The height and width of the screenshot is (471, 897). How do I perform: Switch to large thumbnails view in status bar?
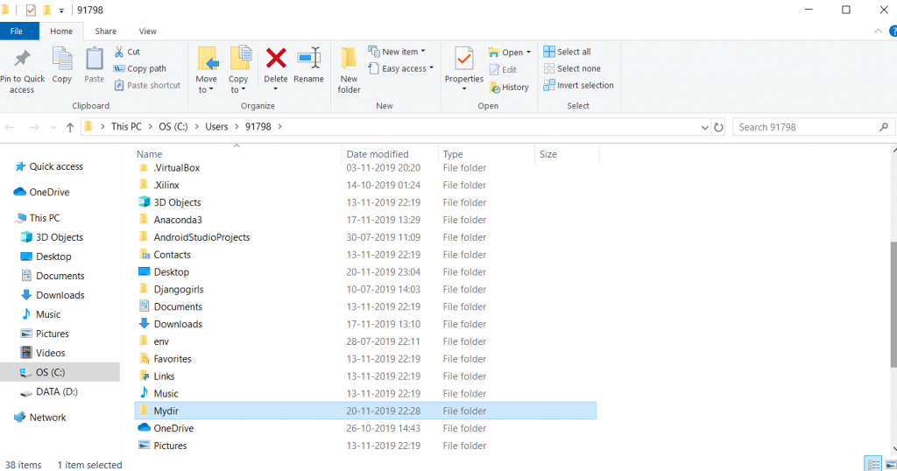tap(889, 463)
